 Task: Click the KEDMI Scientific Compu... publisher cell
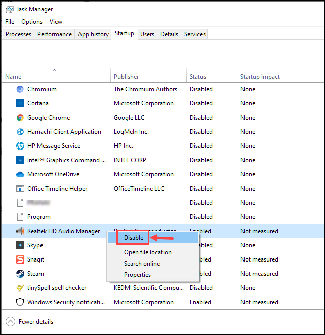click(148, 288)
